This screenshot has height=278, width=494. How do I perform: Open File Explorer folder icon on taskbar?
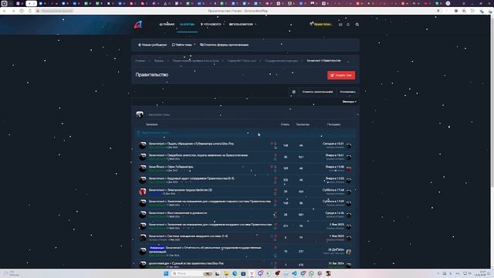[226, 273]
